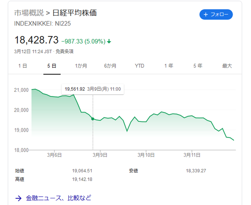
Task: Click the green down arrow beside 5.09%
Action: point(109,42)
